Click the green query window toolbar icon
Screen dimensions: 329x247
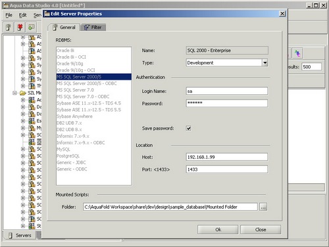32,28
